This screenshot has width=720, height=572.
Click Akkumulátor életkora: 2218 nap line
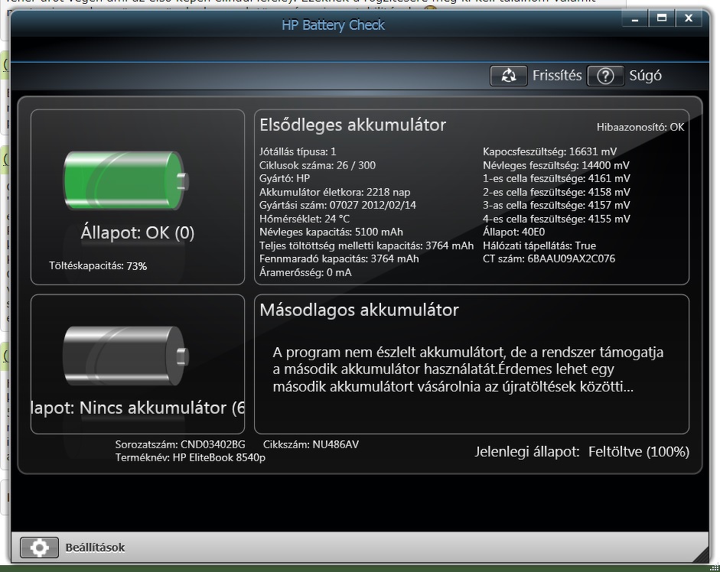pos(334,192)
